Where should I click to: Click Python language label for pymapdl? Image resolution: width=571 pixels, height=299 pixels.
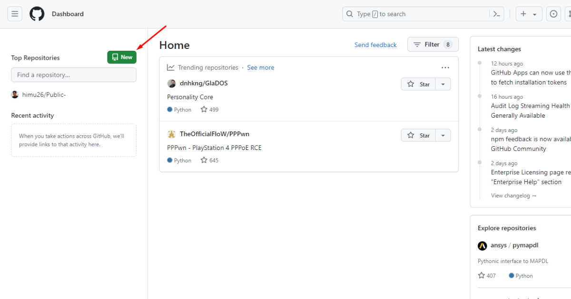(524, 276)
